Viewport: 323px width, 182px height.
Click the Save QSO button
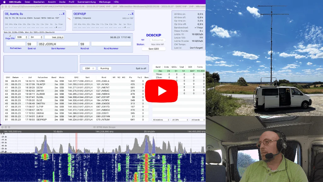point(154,49)
